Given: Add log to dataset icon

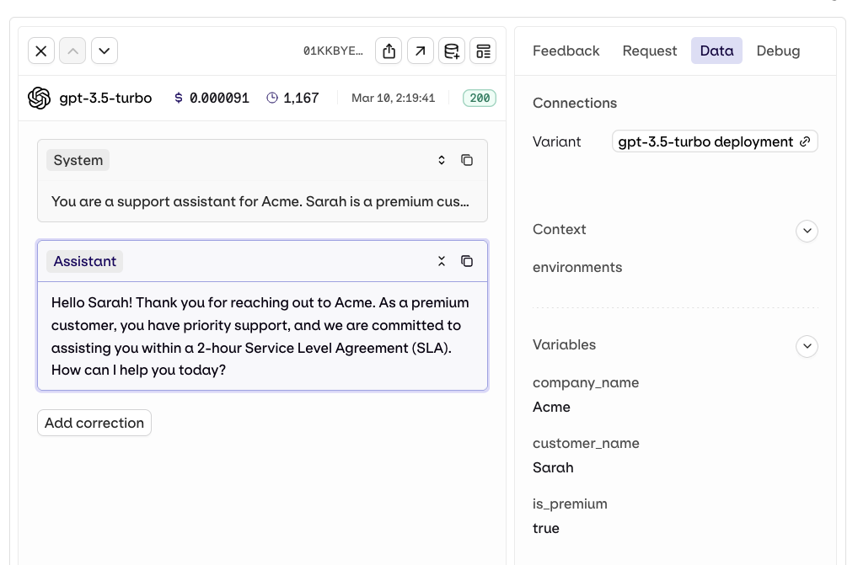Looking at the screenshot, I should [x=452, y=51].
